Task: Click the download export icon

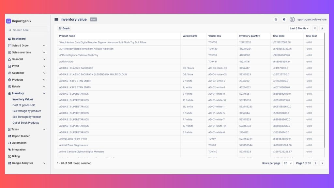Action: pos(322,28)
